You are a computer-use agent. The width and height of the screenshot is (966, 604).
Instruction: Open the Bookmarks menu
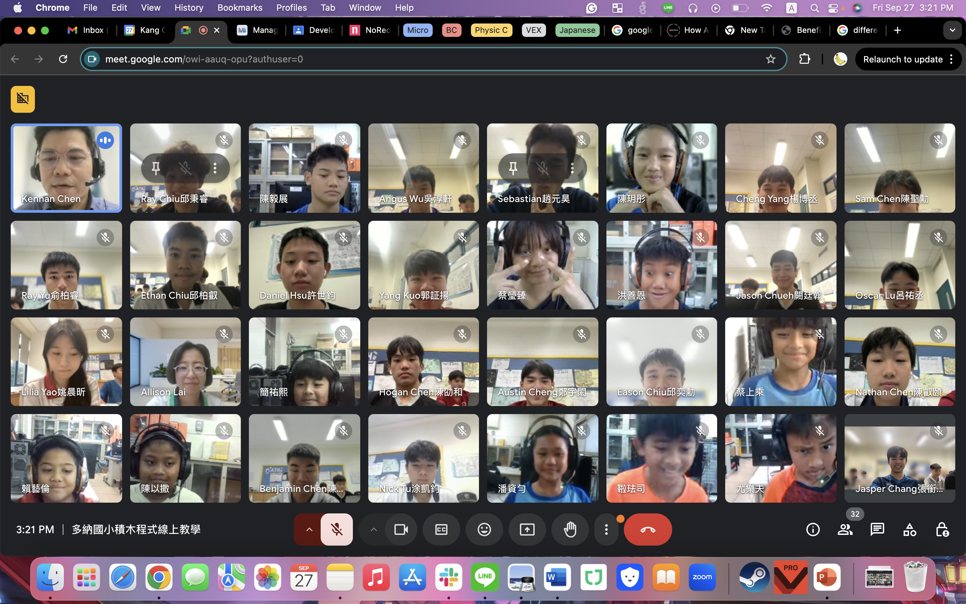239,8
